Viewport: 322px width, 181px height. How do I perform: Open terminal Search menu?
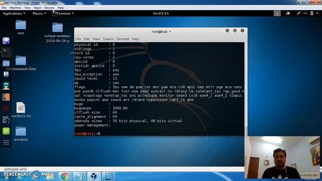point(108,39)
